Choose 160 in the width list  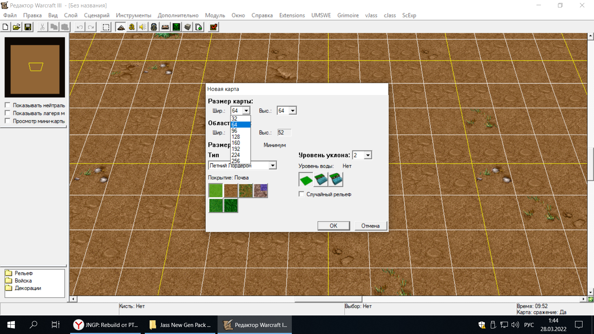coord(241,143)
